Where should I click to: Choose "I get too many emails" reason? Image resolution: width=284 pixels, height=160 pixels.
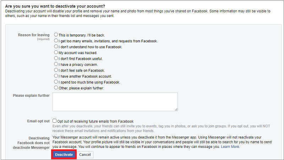[56, 41]
